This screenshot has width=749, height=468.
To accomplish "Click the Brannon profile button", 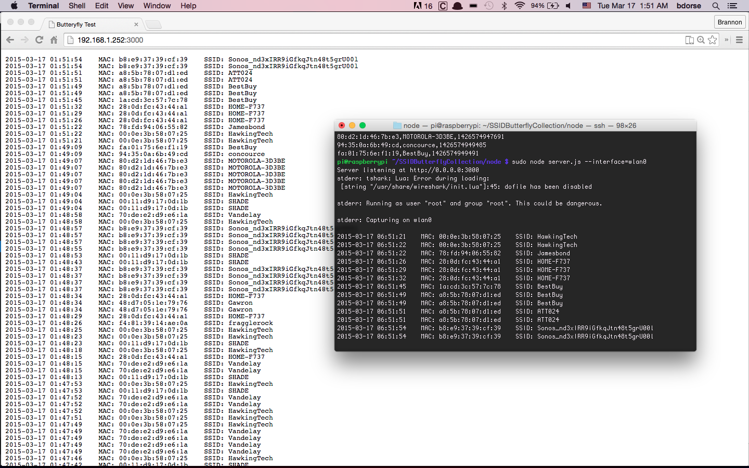I will tap(729, 22).
